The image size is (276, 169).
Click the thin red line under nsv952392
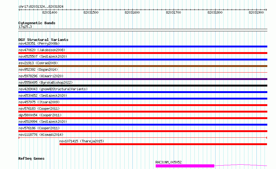pos(143,72)
